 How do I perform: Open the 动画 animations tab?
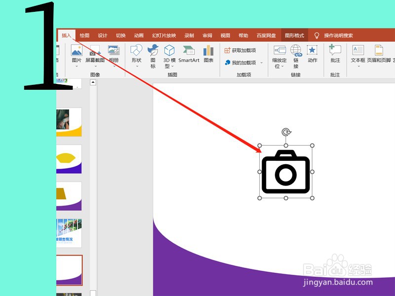pyautogui.click(x=139, y=36)
